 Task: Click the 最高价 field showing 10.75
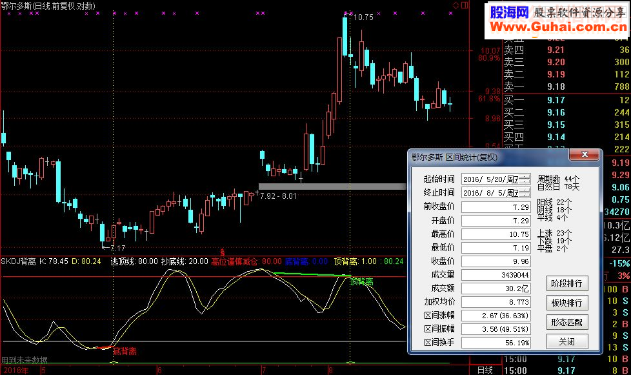[496, 234]
